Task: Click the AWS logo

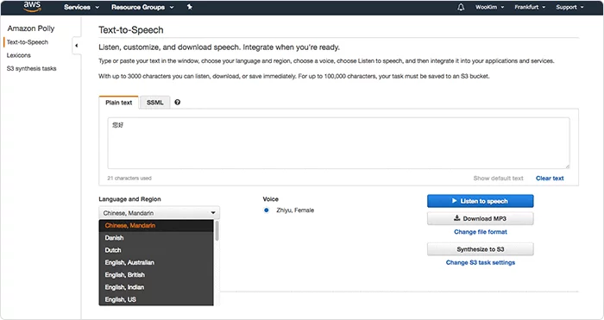Action: click(32, 6)
